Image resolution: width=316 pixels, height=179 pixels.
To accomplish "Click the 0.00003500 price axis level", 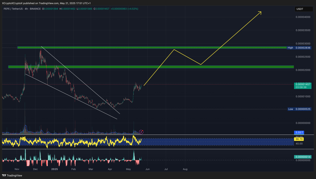I will pos(303,30).
